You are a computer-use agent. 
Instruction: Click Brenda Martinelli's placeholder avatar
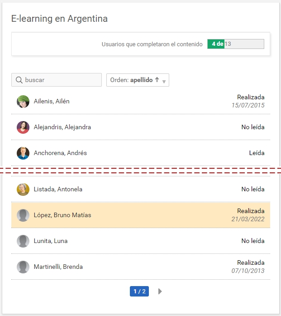coord(23,267)
